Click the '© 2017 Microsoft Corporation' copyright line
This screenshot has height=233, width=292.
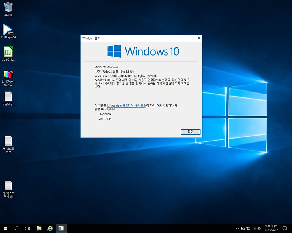(x=125, y=76)
